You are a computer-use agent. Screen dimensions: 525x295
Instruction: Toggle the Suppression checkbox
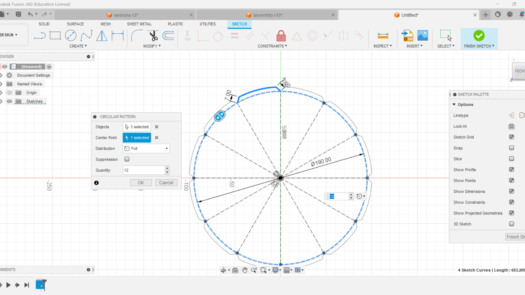(127, 159)
